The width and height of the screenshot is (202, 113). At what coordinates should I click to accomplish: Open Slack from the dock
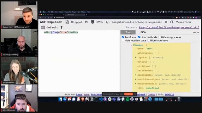(110, 99)
